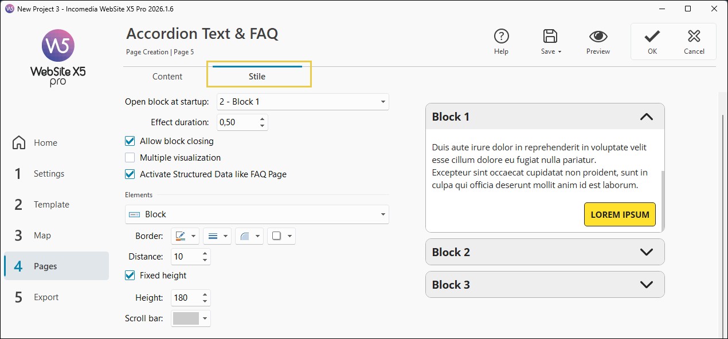This screenshot has height=339, width=728.
Task: Expand the Elements Block dropdown
Action: click(257, 214)
